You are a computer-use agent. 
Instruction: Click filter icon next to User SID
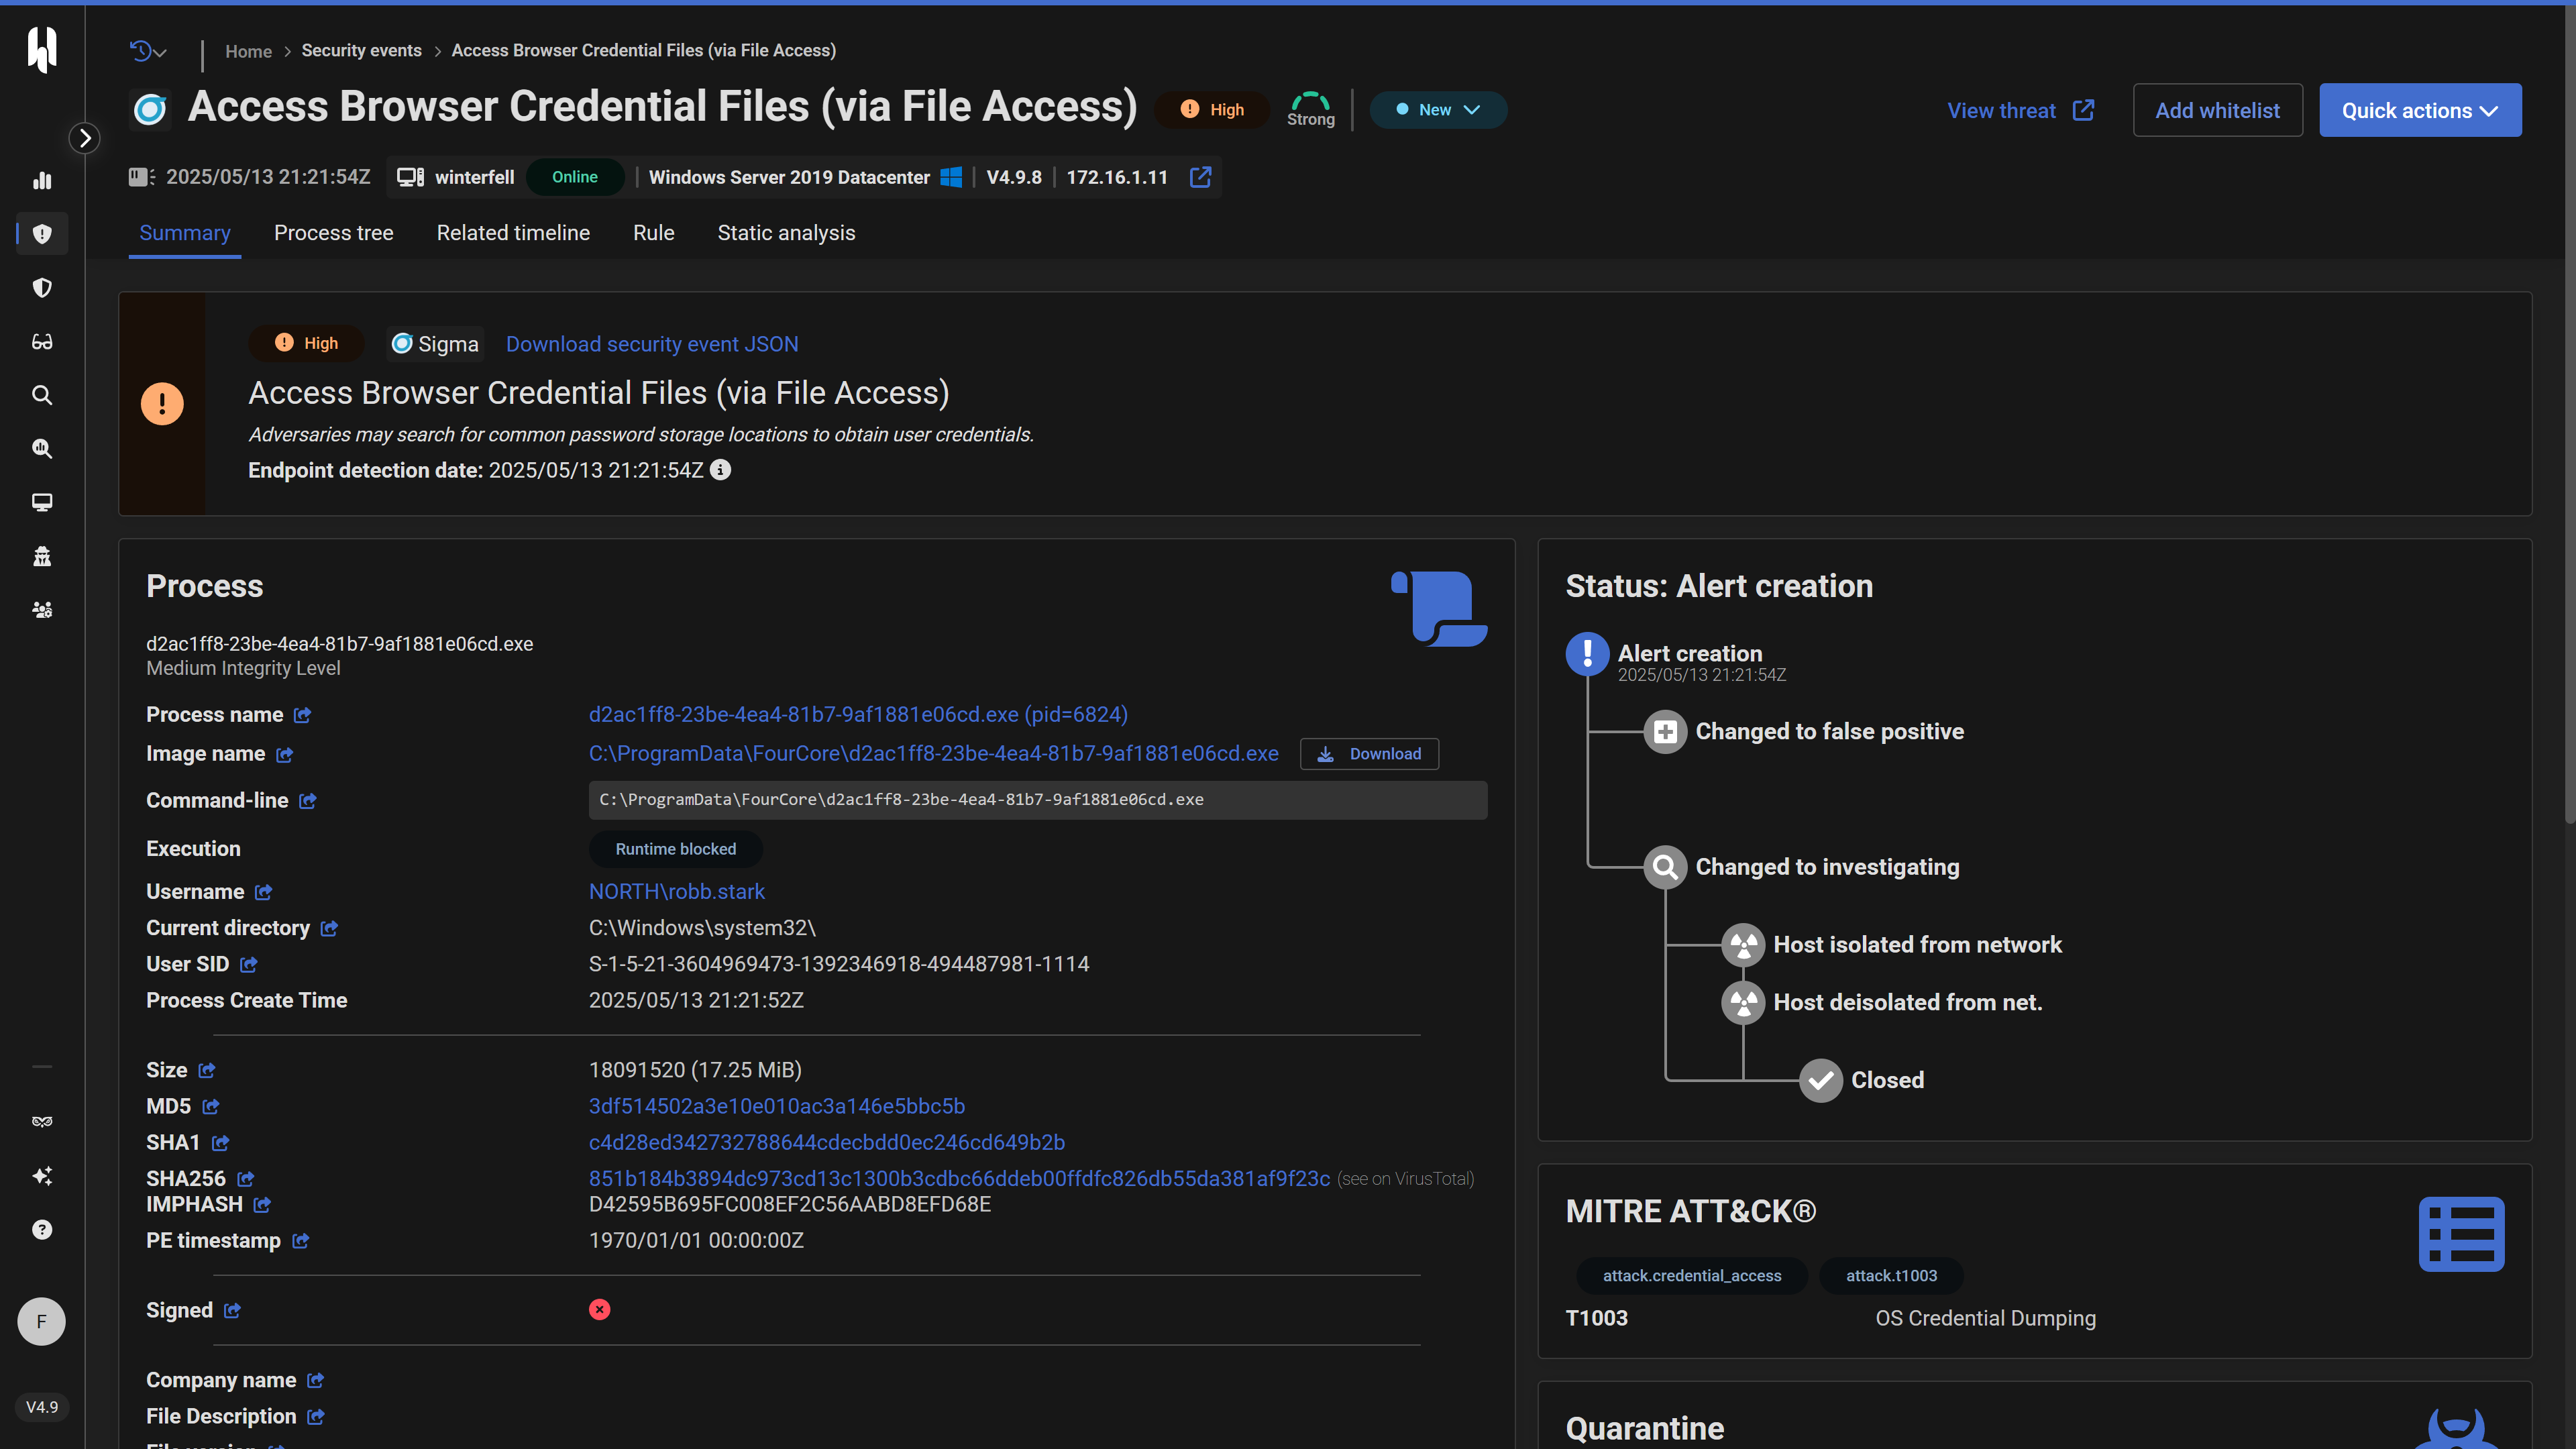click(248, 965)
